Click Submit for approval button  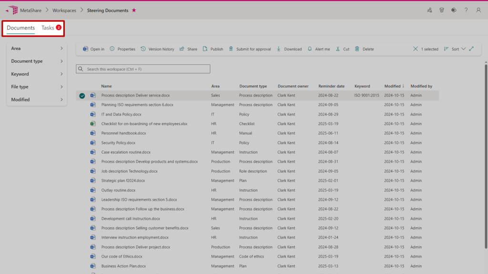click(250, 49)
